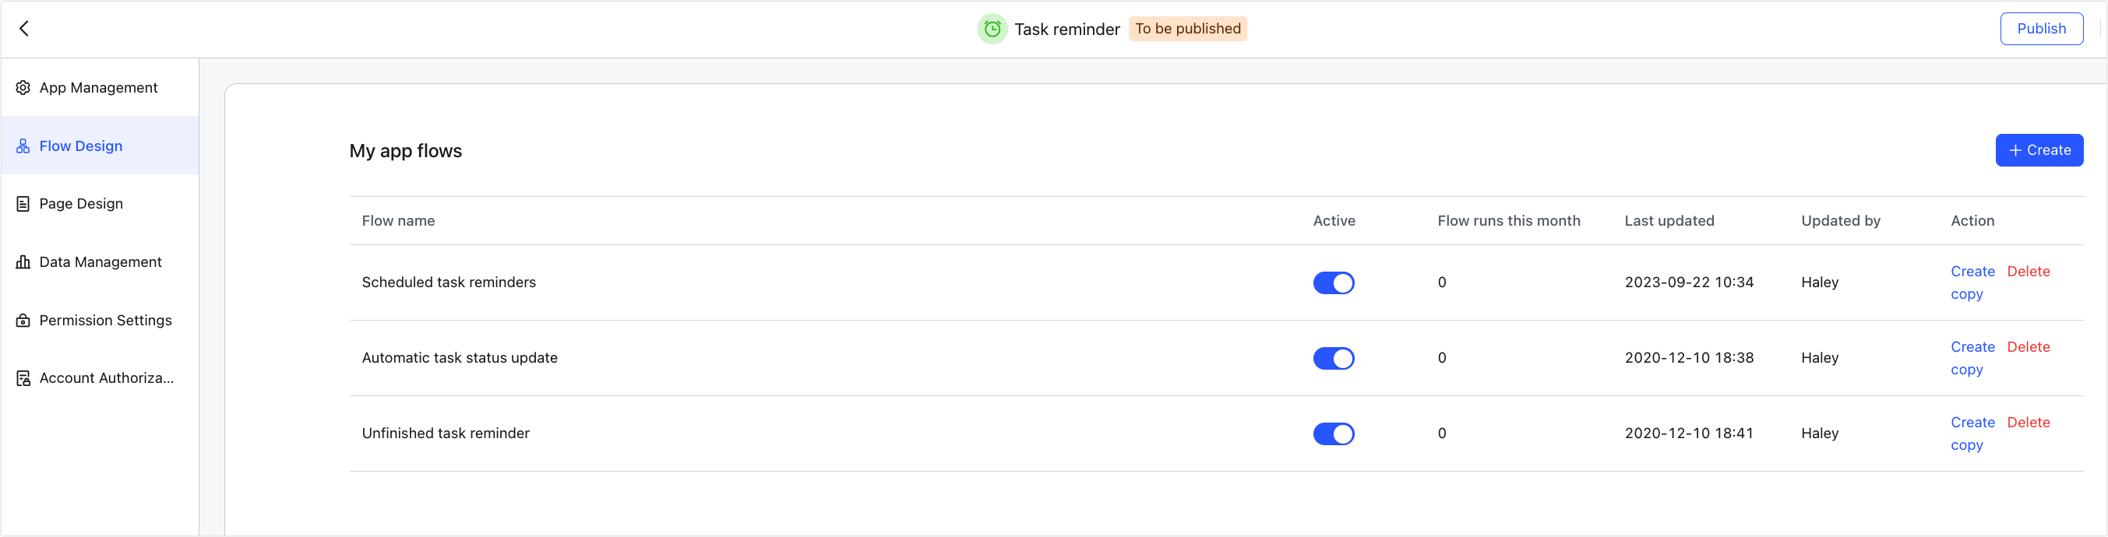The height and width of the screenshot is (537, 2108).
Task: Go to Data Management in sidebar
Action: [100, 262]
